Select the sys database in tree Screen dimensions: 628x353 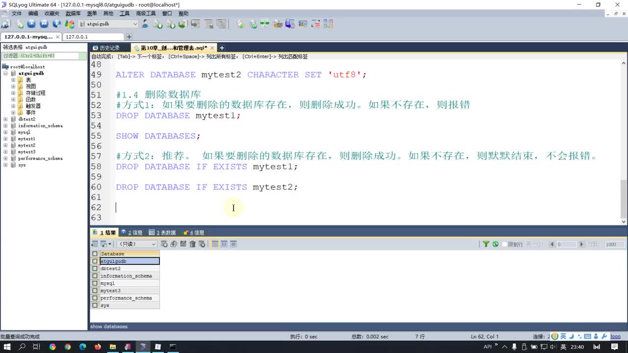pos(22,165)
